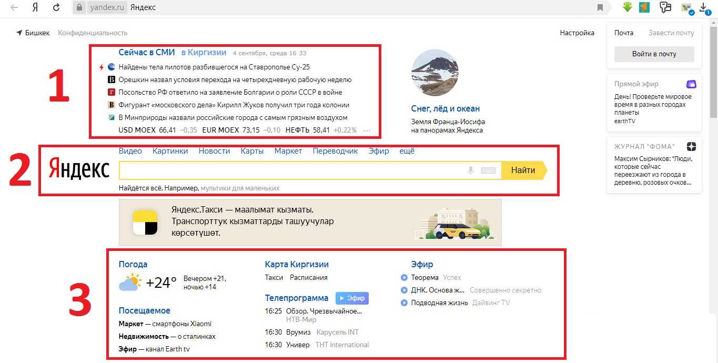This screenshot has width=718, height=363.
Task: Open browser downloads icon
Action: tap(704, 7)
